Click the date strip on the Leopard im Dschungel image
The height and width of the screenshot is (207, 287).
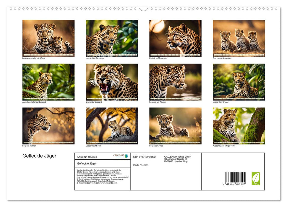pyautogui.click(x=111, y=54)
